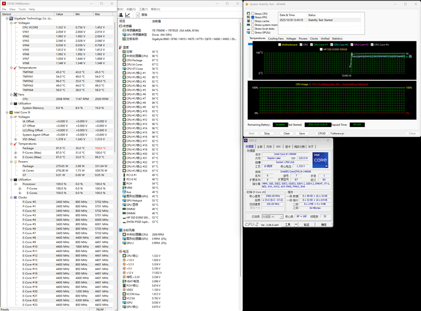
Task: Expand the E-Cores (Max) temperature node
Action: click(16, 157)
